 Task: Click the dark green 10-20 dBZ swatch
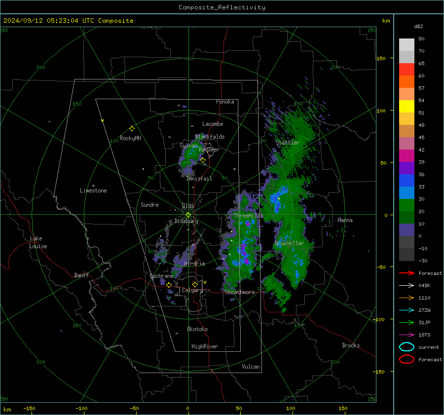coord(407,218)
